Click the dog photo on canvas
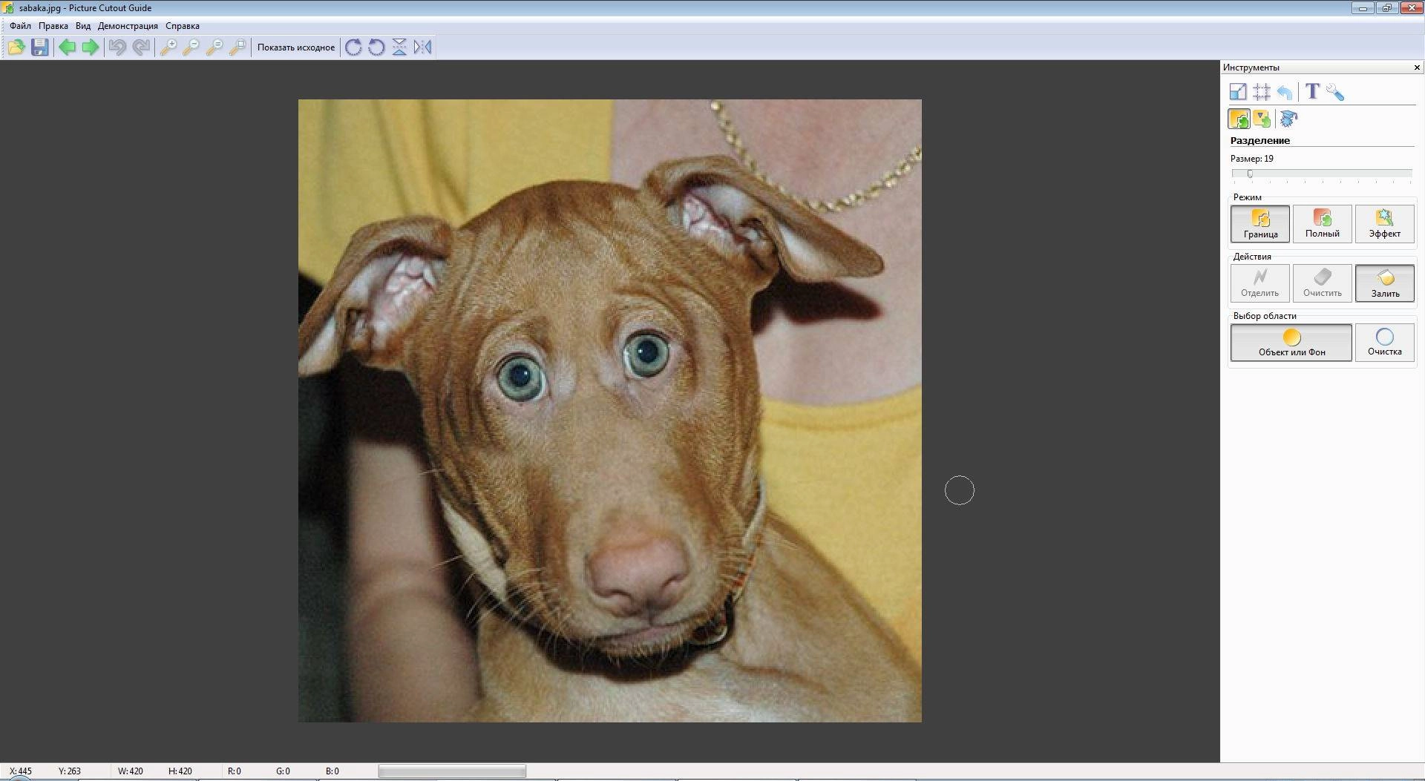The image size is (1425, 781). pos(610,410)
